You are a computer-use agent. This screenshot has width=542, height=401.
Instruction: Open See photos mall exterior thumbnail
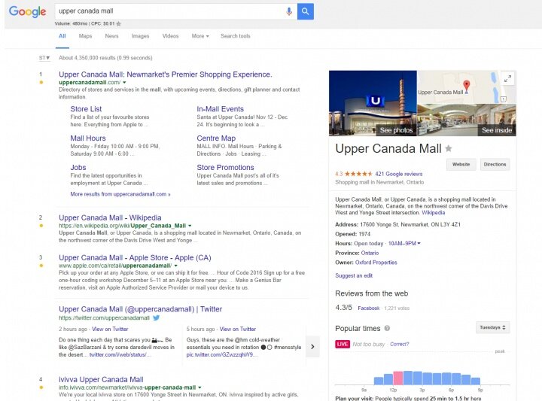pyautogui.click(x=373, y=103)
